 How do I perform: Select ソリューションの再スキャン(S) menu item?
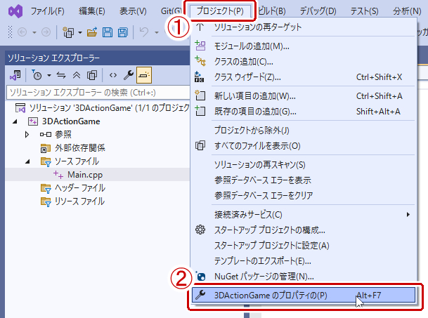[x=303, y=165]
